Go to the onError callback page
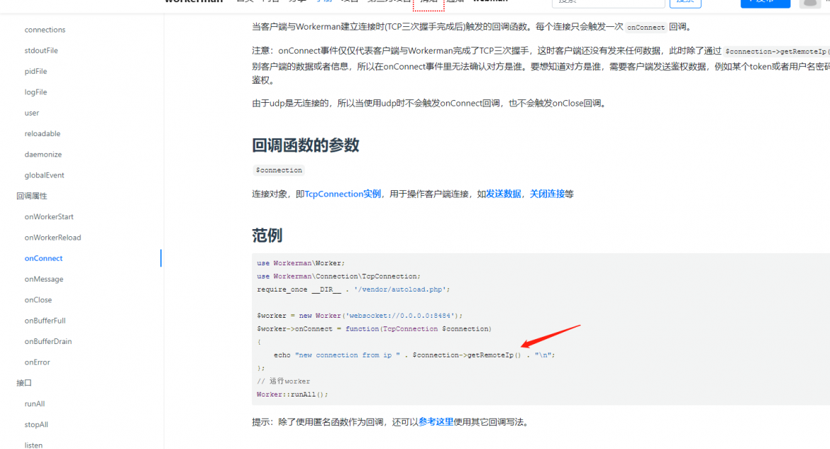 37,362
